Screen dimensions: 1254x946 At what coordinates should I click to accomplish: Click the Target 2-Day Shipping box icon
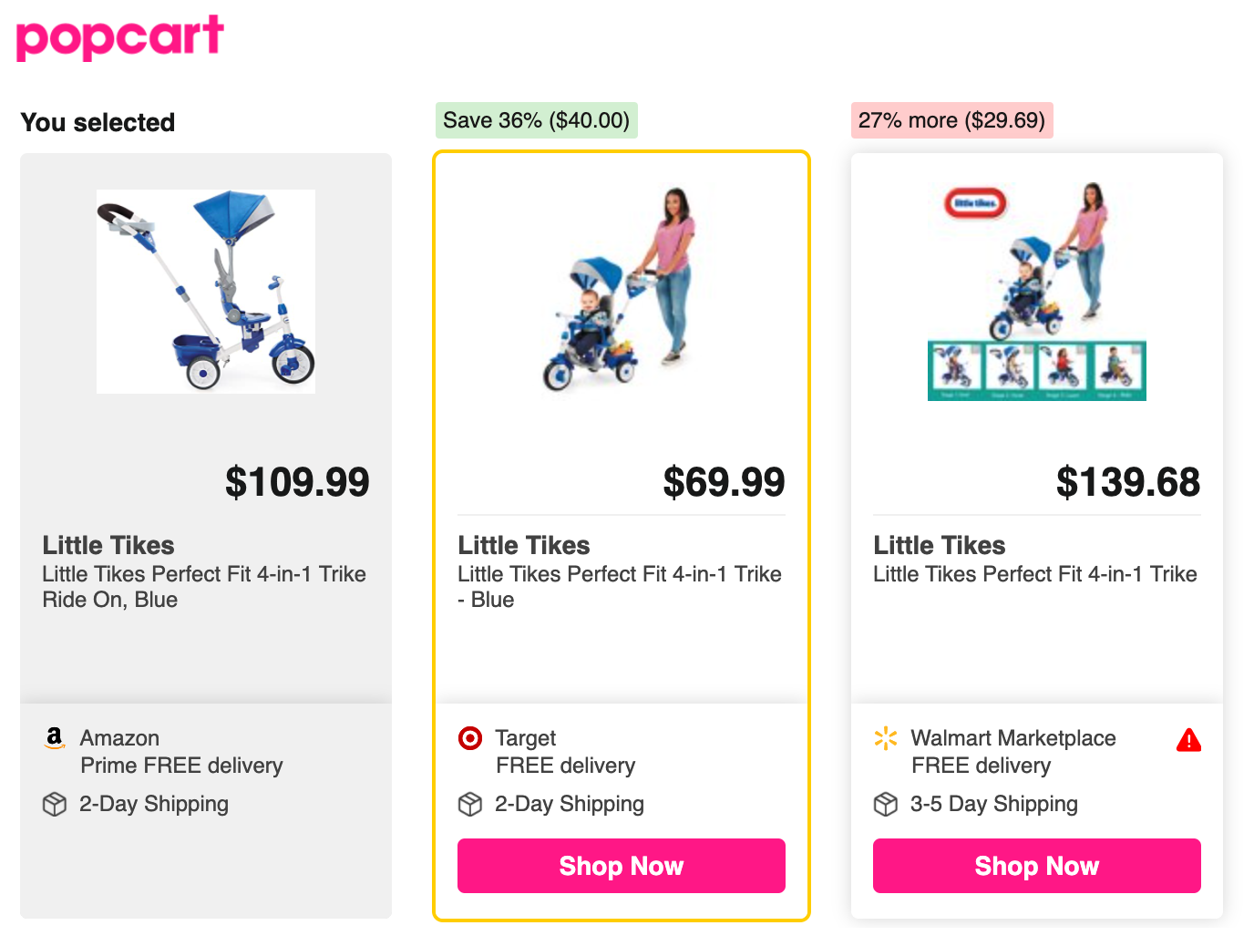pos(470,804)
